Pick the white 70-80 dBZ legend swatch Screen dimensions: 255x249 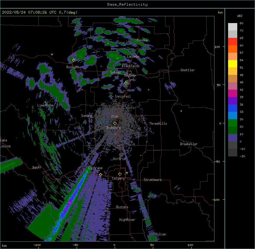click(x=233, y=27)
